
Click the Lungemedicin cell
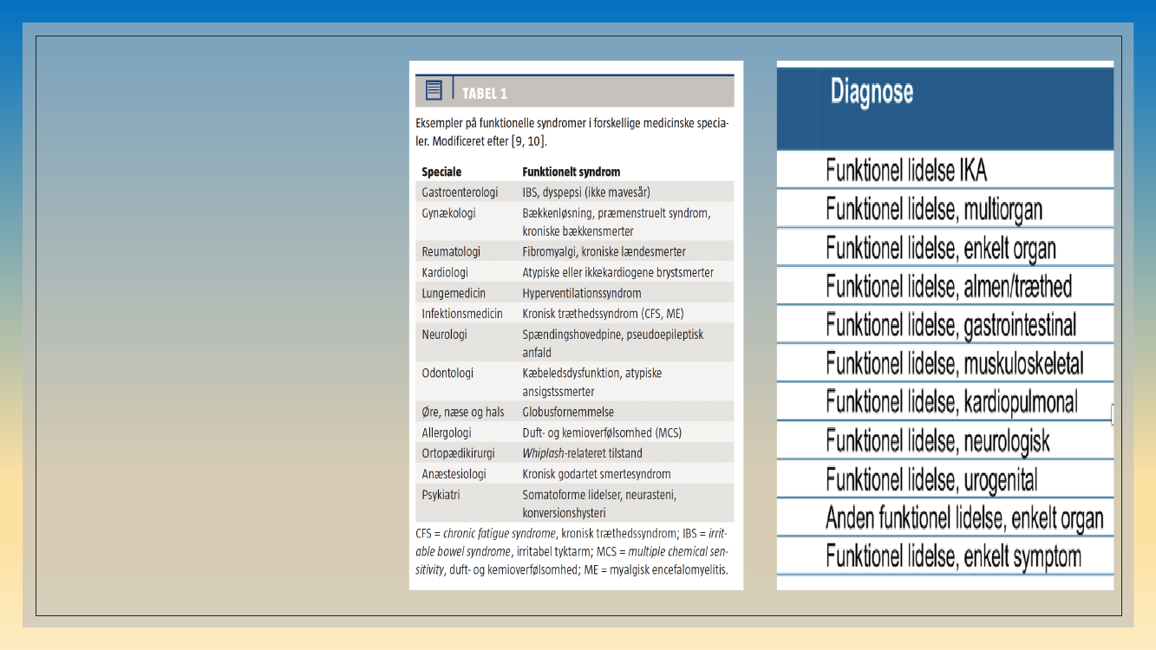pos(454,293)
